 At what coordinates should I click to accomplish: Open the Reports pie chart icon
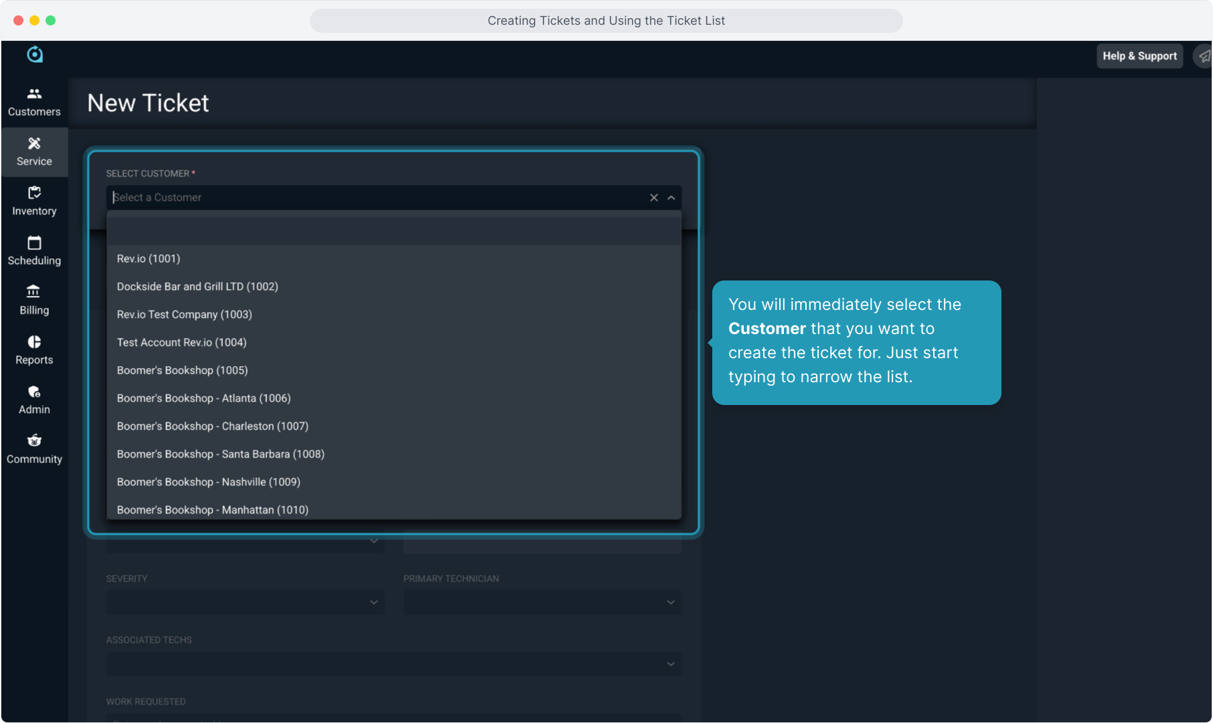[34, 342]
